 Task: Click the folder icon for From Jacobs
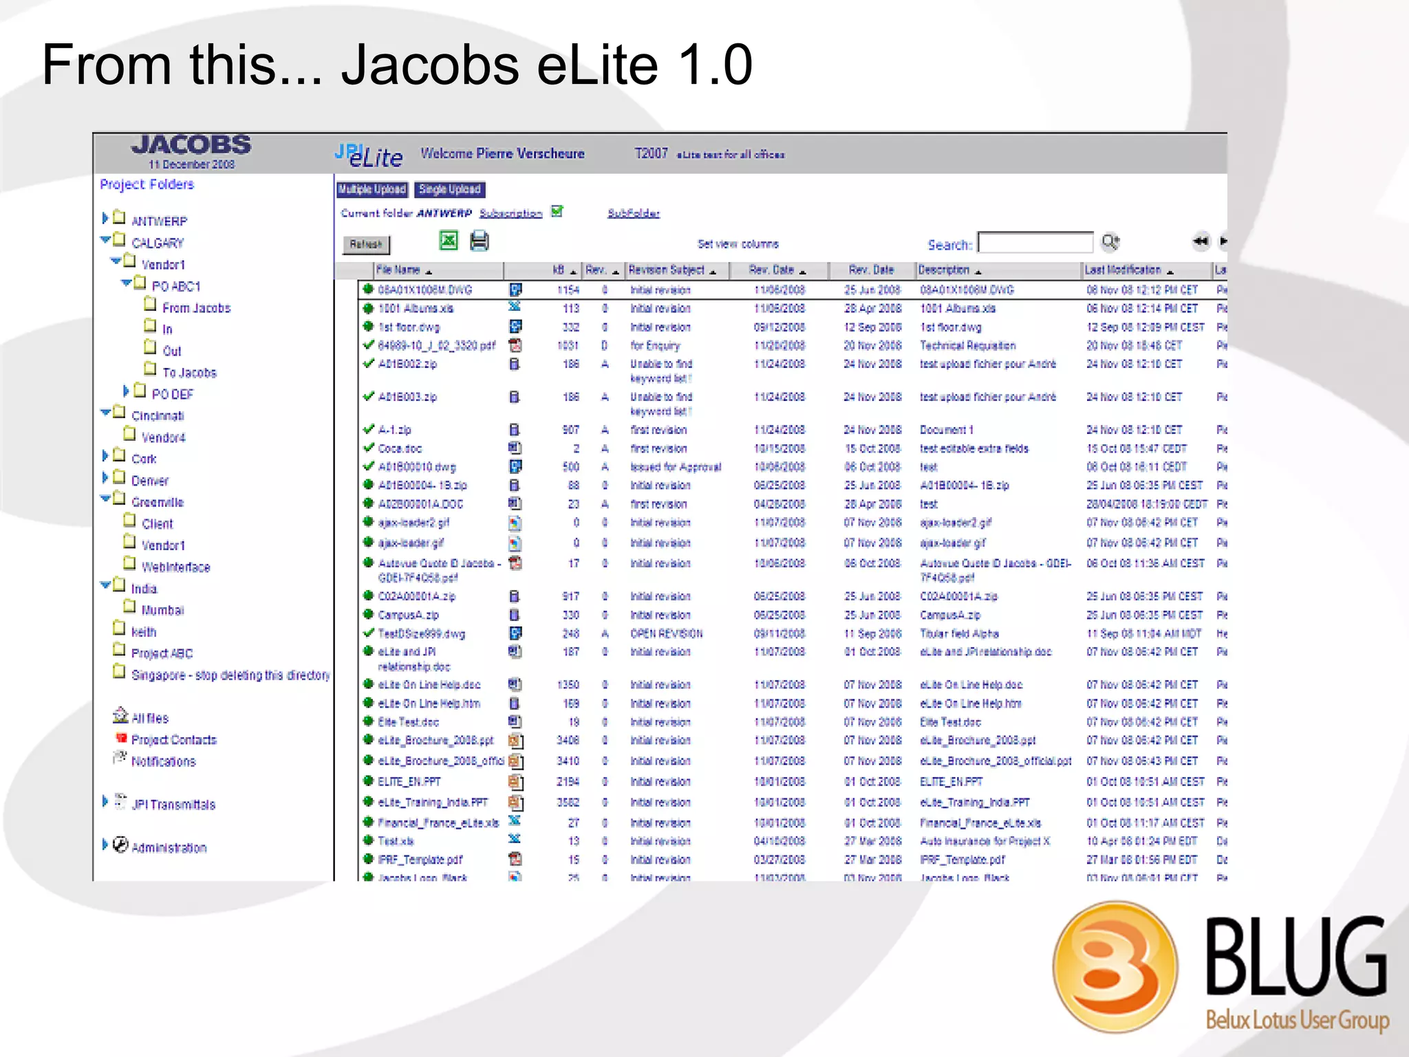[x=150, y=304]
